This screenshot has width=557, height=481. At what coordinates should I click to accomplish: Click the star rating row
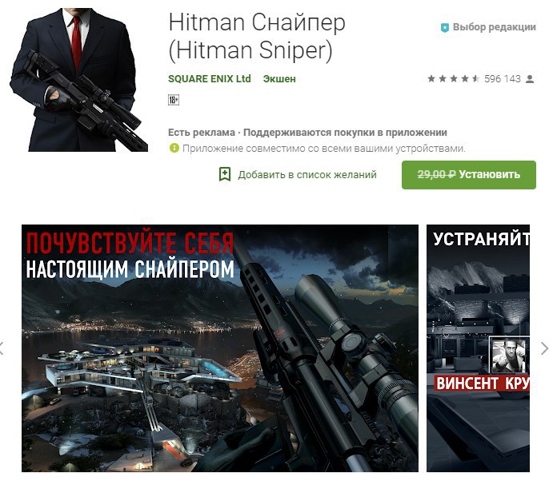[x=454, y=78]
